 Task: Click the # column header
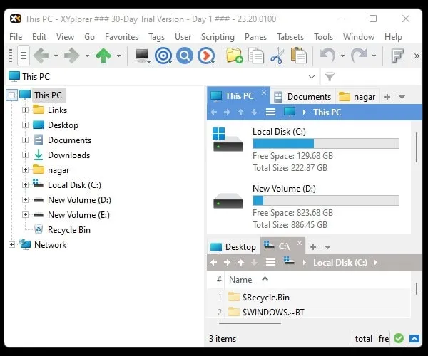click(219, 280)
